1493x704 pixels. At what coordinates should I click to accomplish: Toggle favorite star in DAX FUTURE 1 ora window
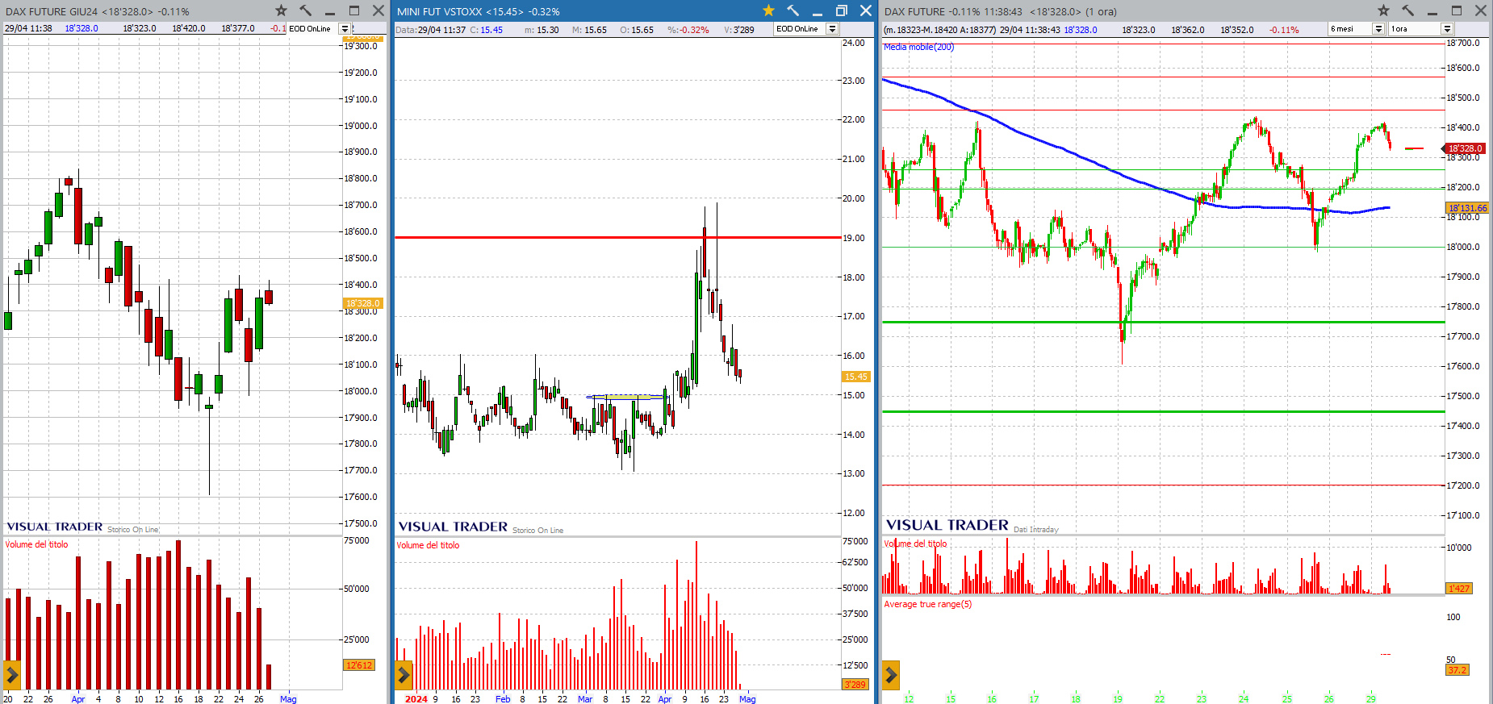pos(1383,10)
